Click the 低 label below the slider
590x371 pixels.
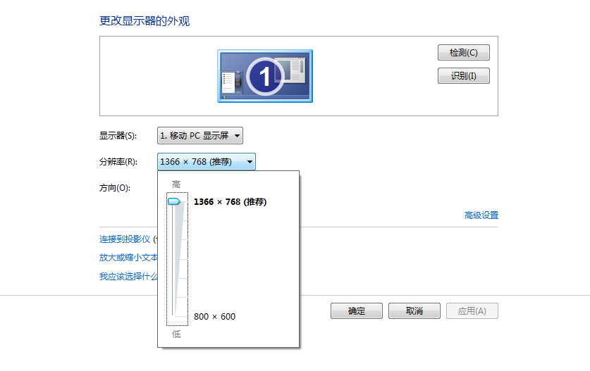click(x=176, y=334)
